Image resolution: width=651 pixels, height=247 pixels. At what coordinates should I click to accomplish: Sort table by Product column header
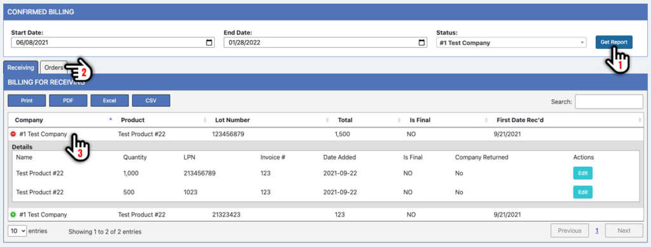coord(161,120)
